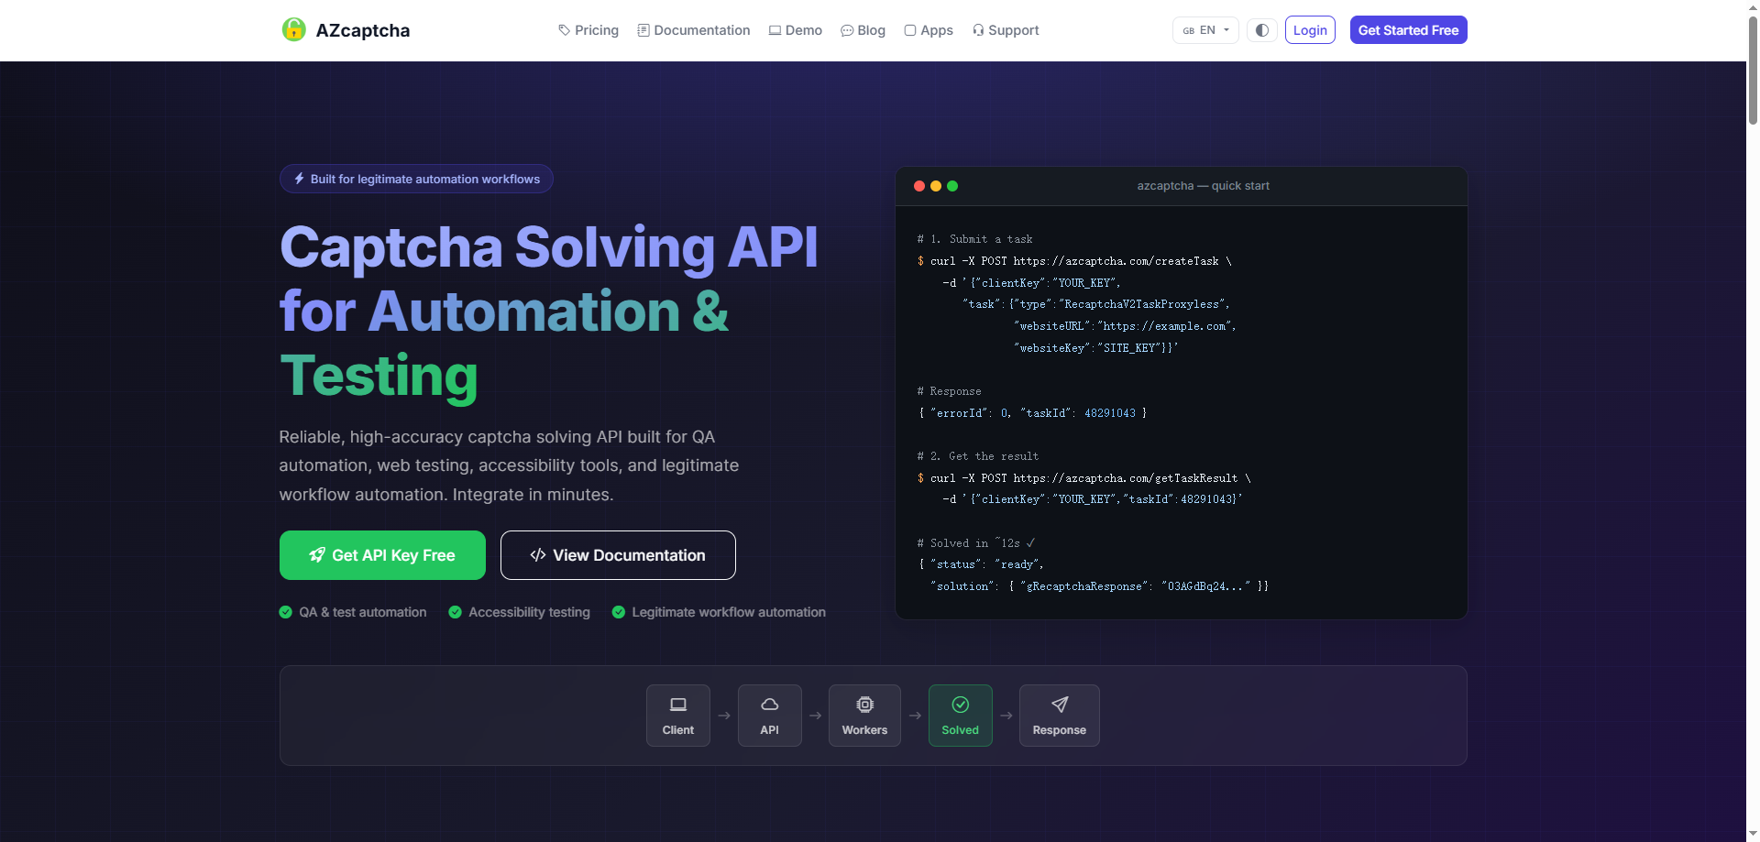The width and height of the screenshot is (1760, 842).
Task: Click the getTaskResult curl command line
Action: click(1084, 478)
